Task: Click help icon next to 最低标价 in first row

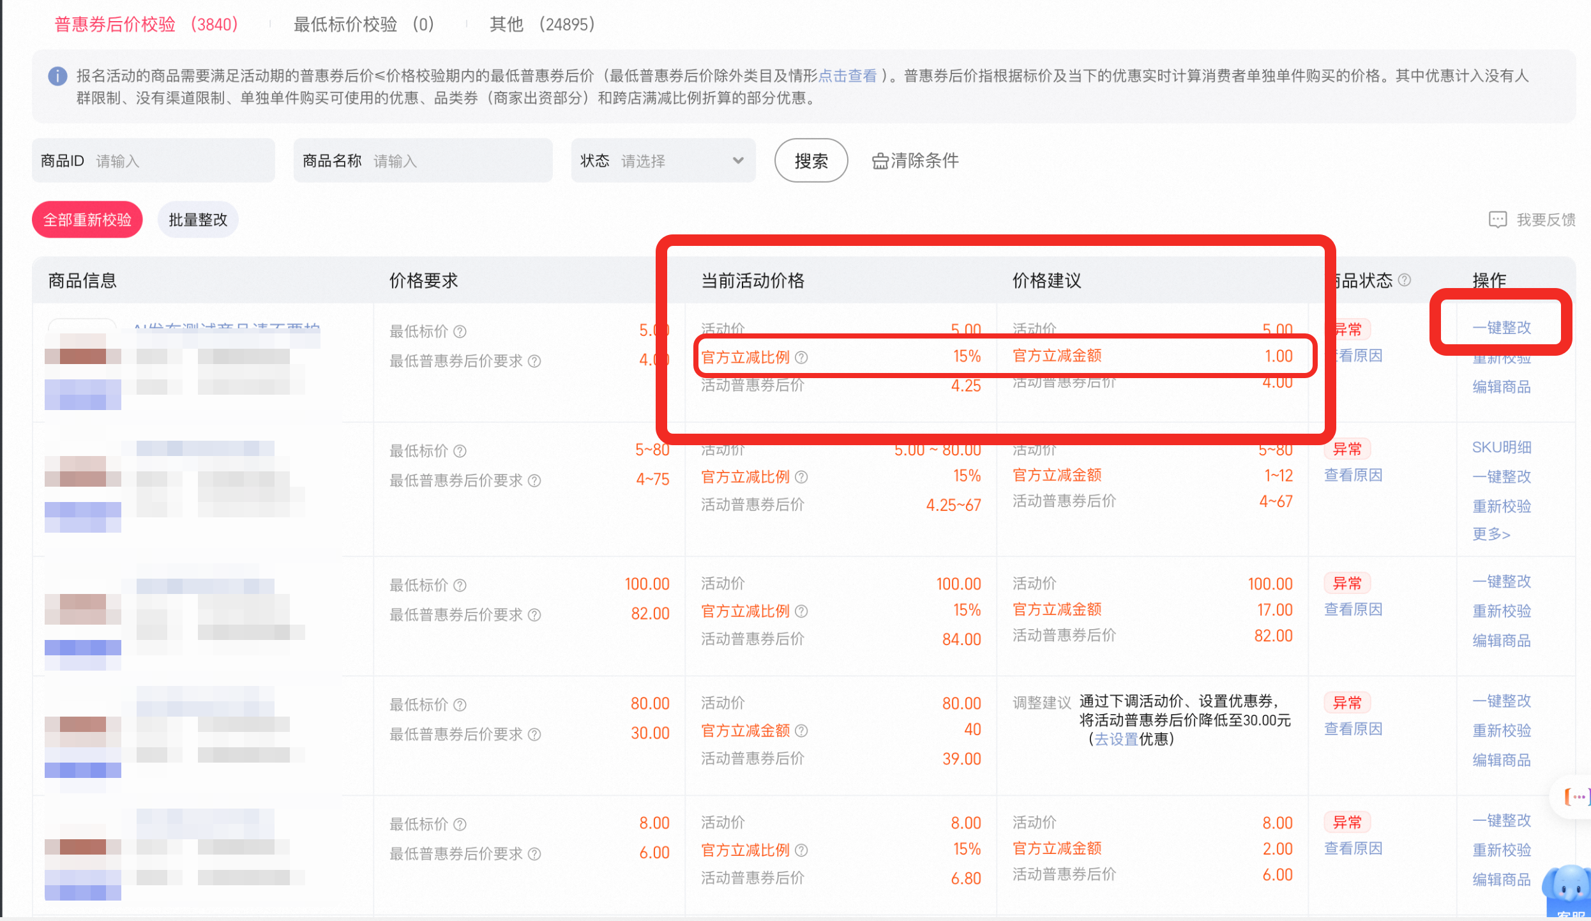Action: click(x=460, y=331)
